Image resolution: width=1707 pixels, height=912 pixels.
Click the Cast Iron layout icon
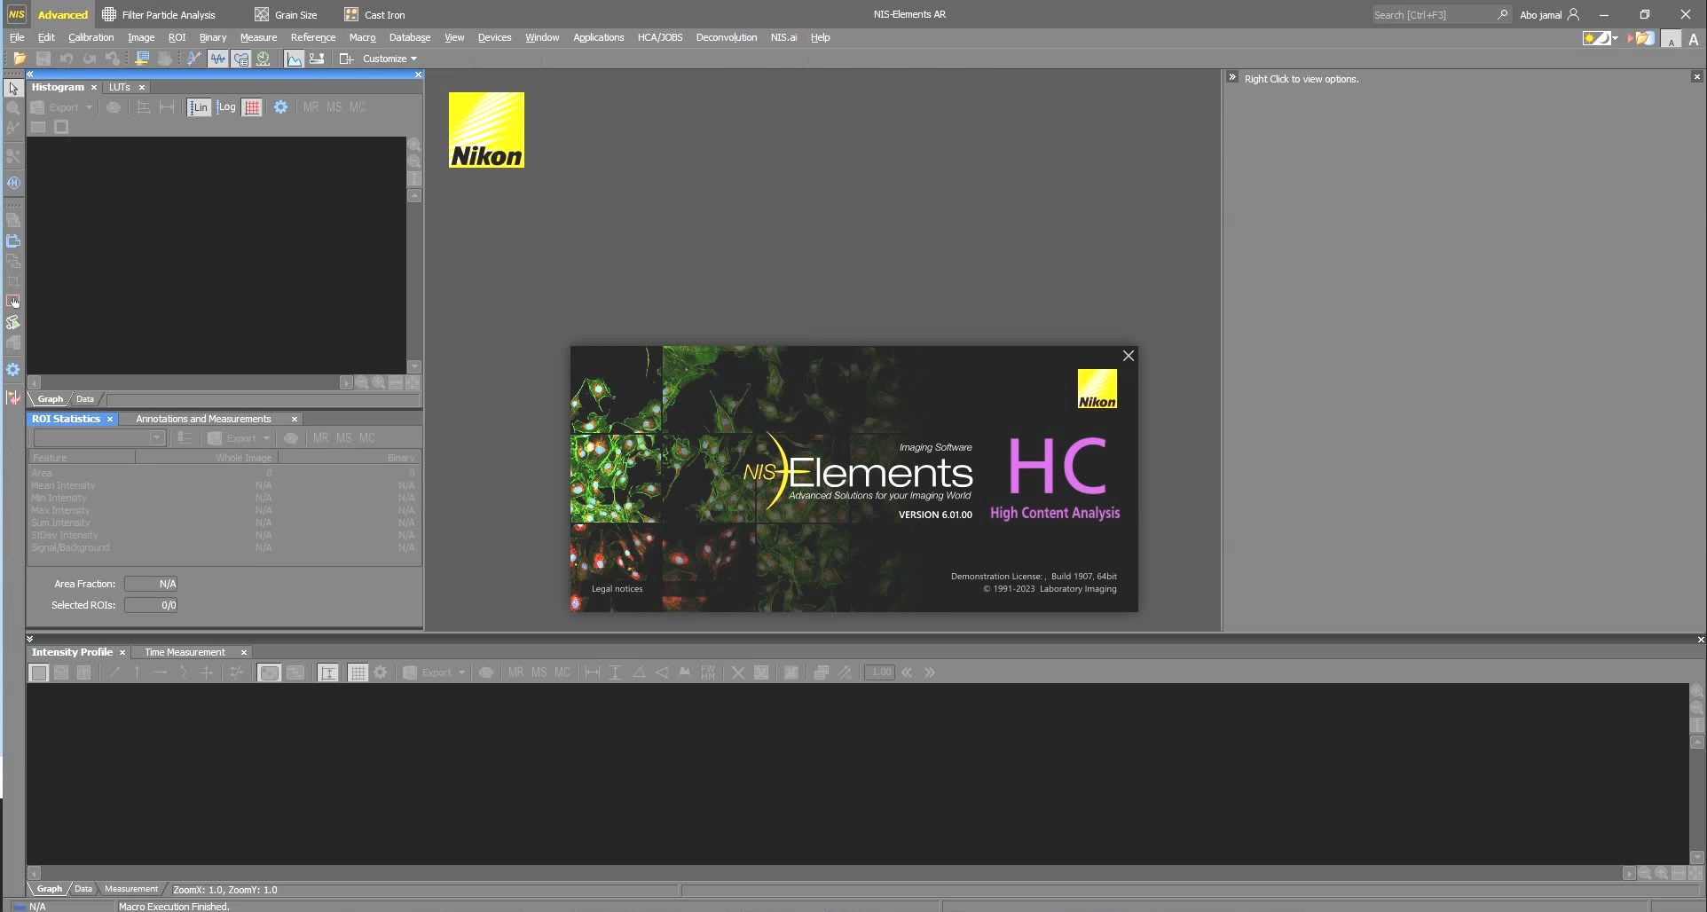point(351,14)
